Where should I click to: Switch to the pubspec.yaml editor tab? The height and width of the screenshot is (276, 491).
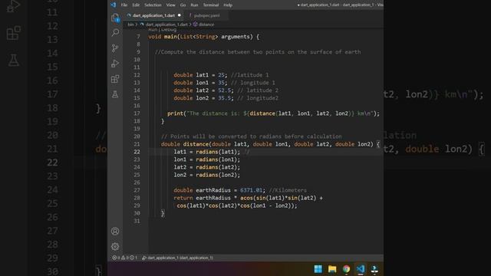point(206,15)
